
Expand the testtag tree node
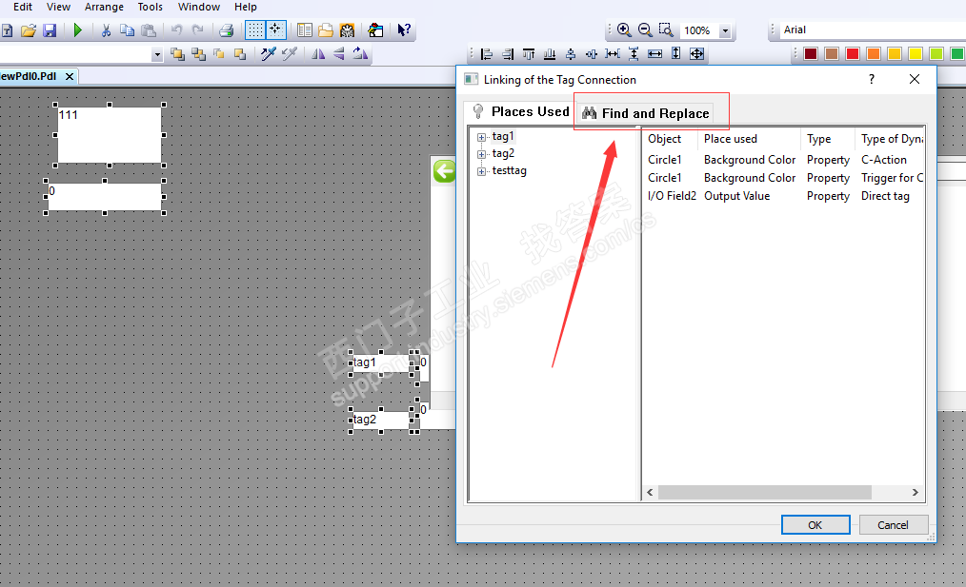point(482,171)
